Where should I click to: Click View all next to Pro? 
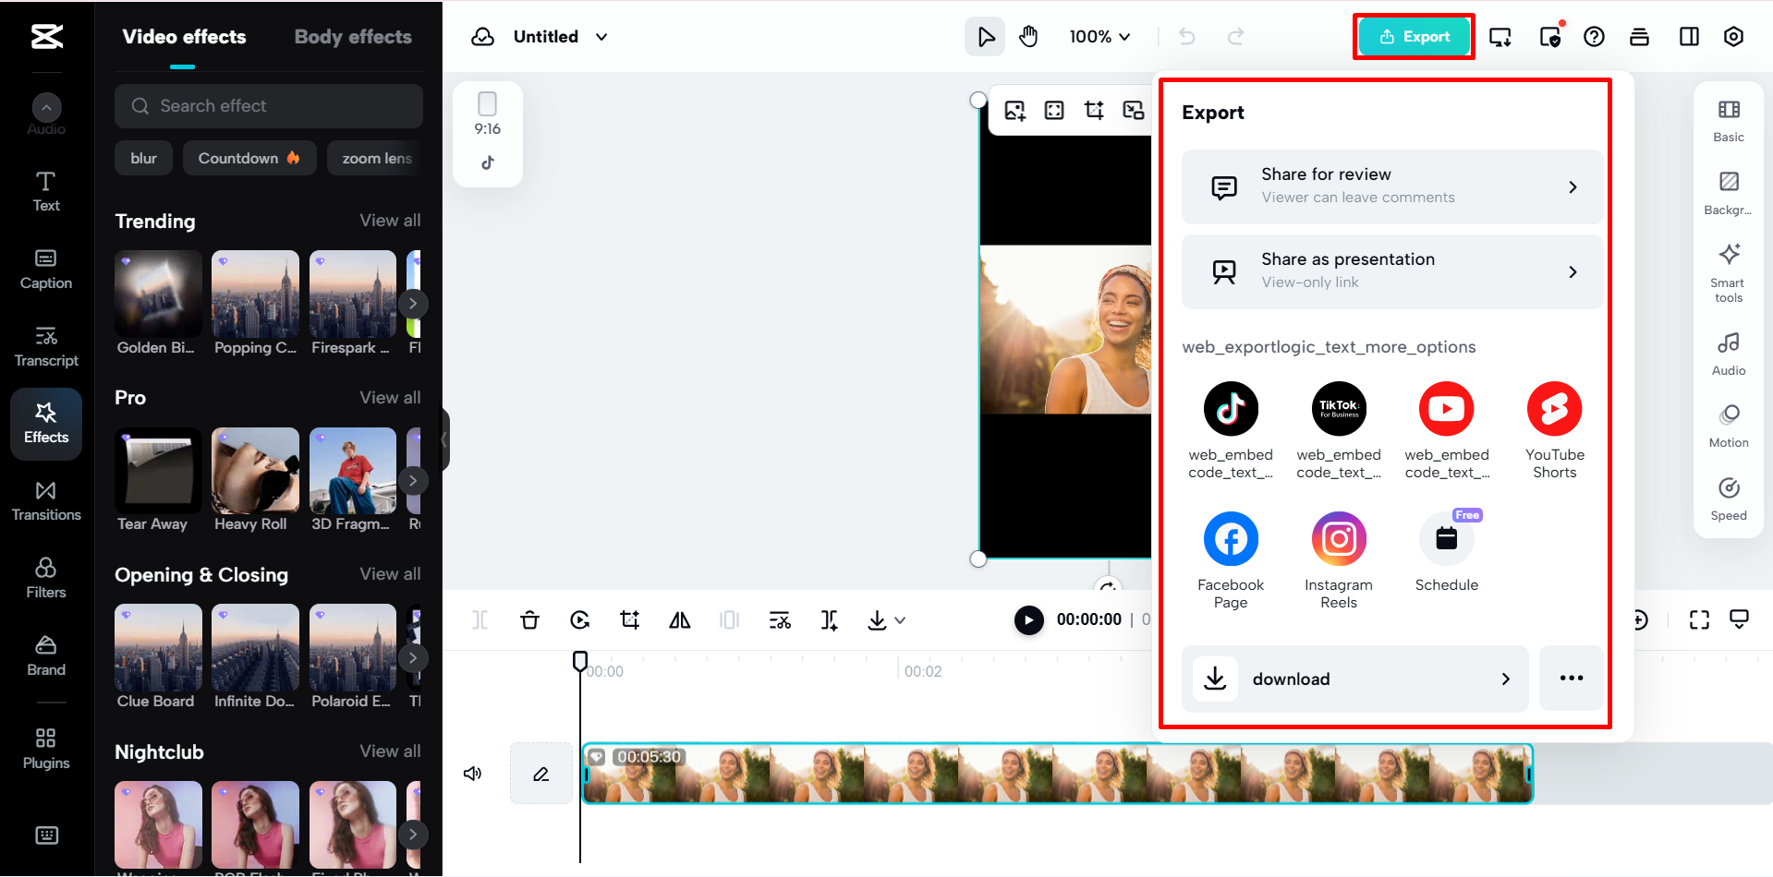(x=390, y=398)
